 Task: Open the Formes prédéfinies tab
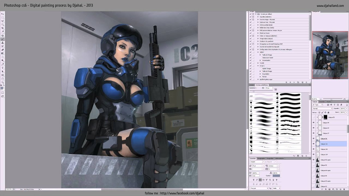[262, 85]
